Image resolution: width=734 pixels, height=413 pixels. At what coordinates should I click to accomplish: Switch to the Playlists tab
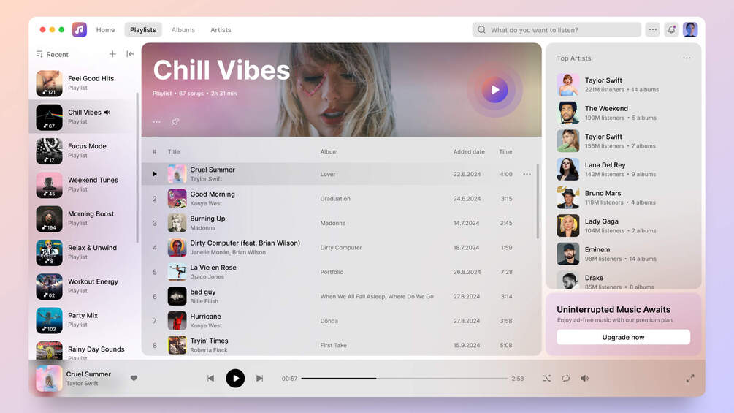pos(142,29)
